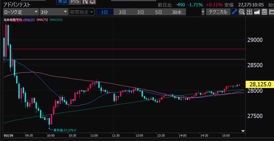Click the 30本 range button

[x=177, y=12]
